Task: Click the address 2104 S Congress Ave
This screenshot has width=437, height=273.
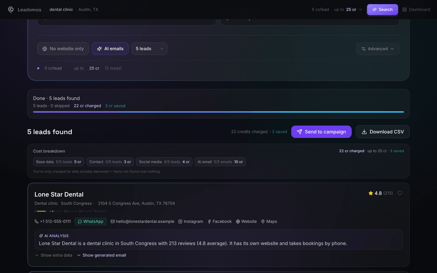Action: [137, 203]
